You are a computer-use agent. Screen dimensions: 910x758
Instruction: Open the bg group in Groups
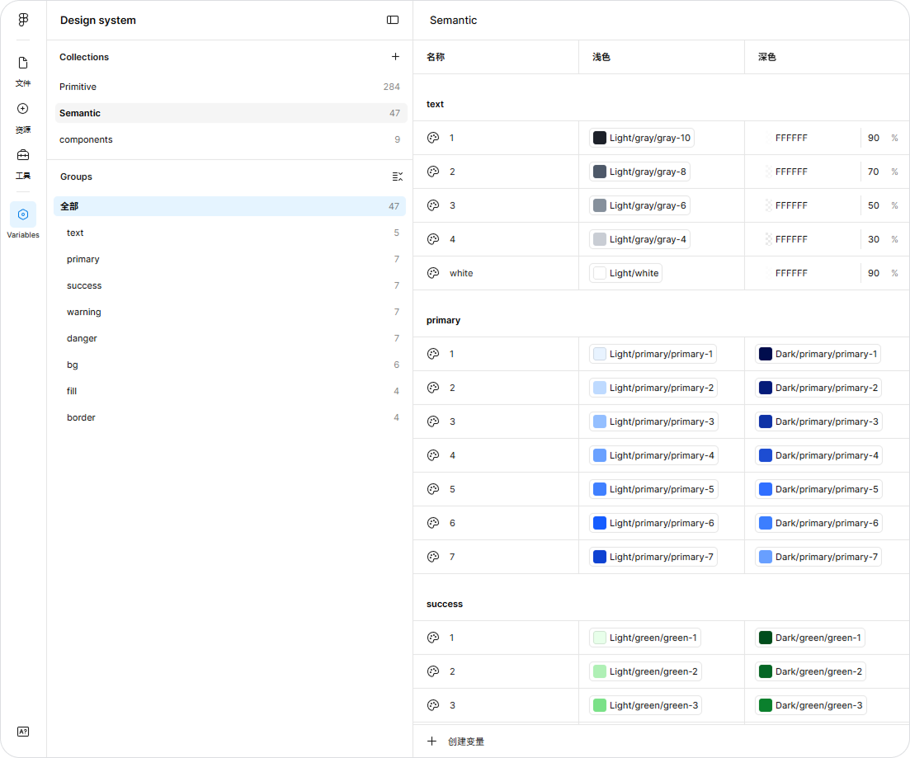pos(230,365)
